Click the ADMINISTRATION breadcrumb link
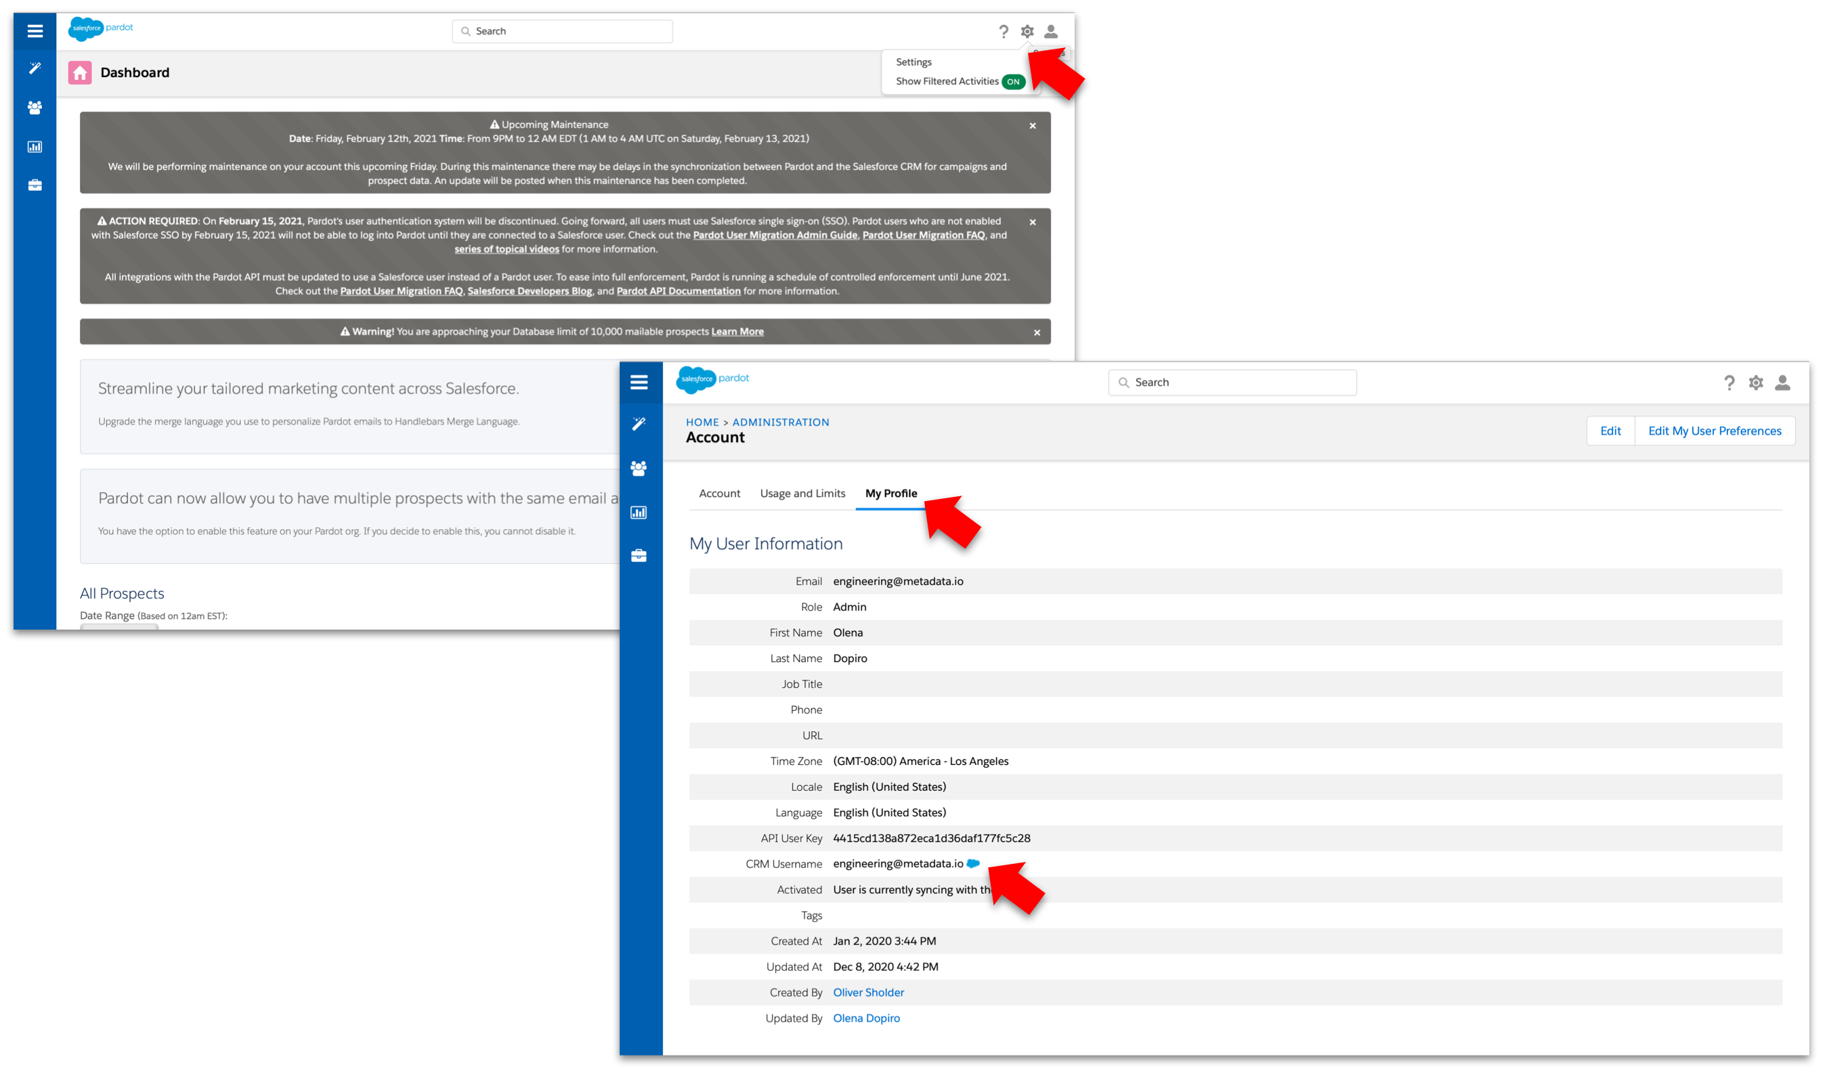1831x1071 pixels. [x=780, y=422]
